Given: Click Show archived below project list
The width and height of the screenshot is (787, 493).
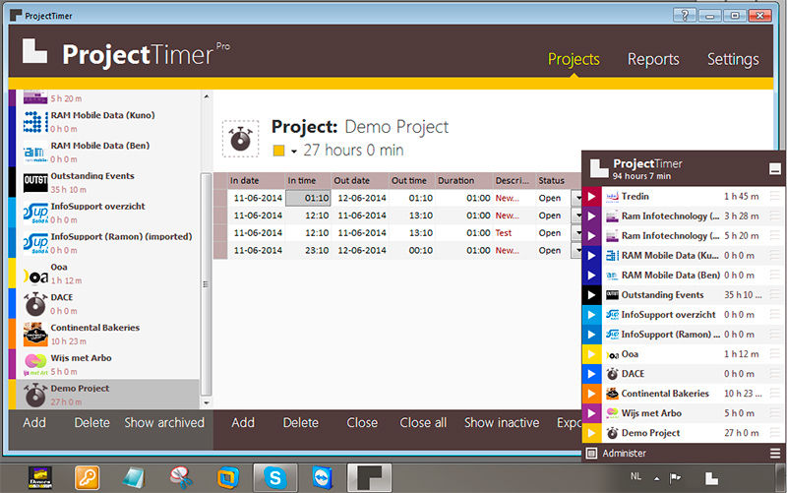Looking at the screenshot, I should pyautogui.click(x=164, y=422).
